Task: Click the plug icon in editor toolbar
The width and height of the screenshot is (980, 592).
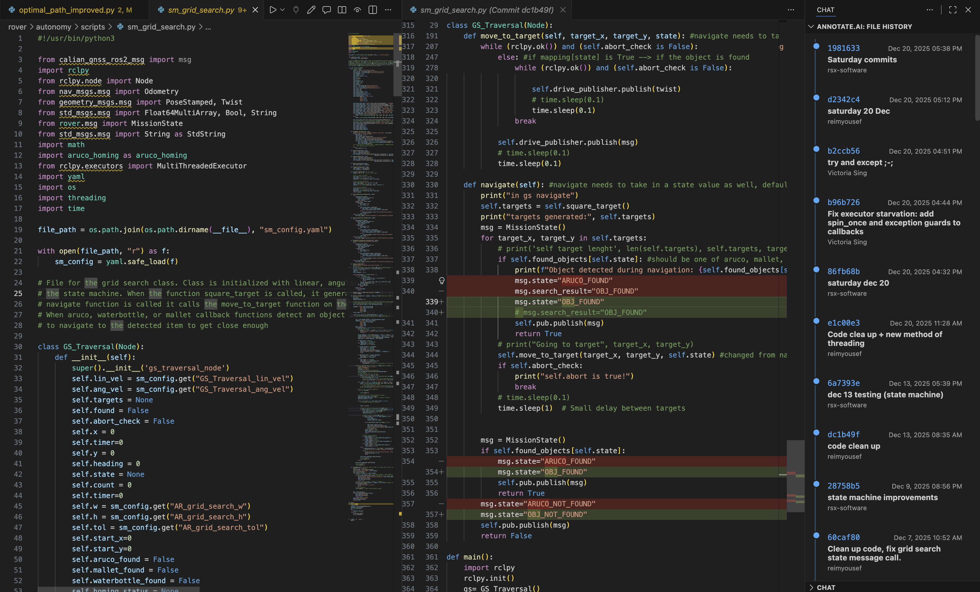Action: pos(296,10)
